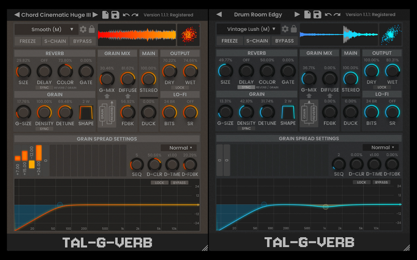Screen dimensions: 417x260
Task: Click blue grain scatter display in right plugin
Action: point(391,35)
